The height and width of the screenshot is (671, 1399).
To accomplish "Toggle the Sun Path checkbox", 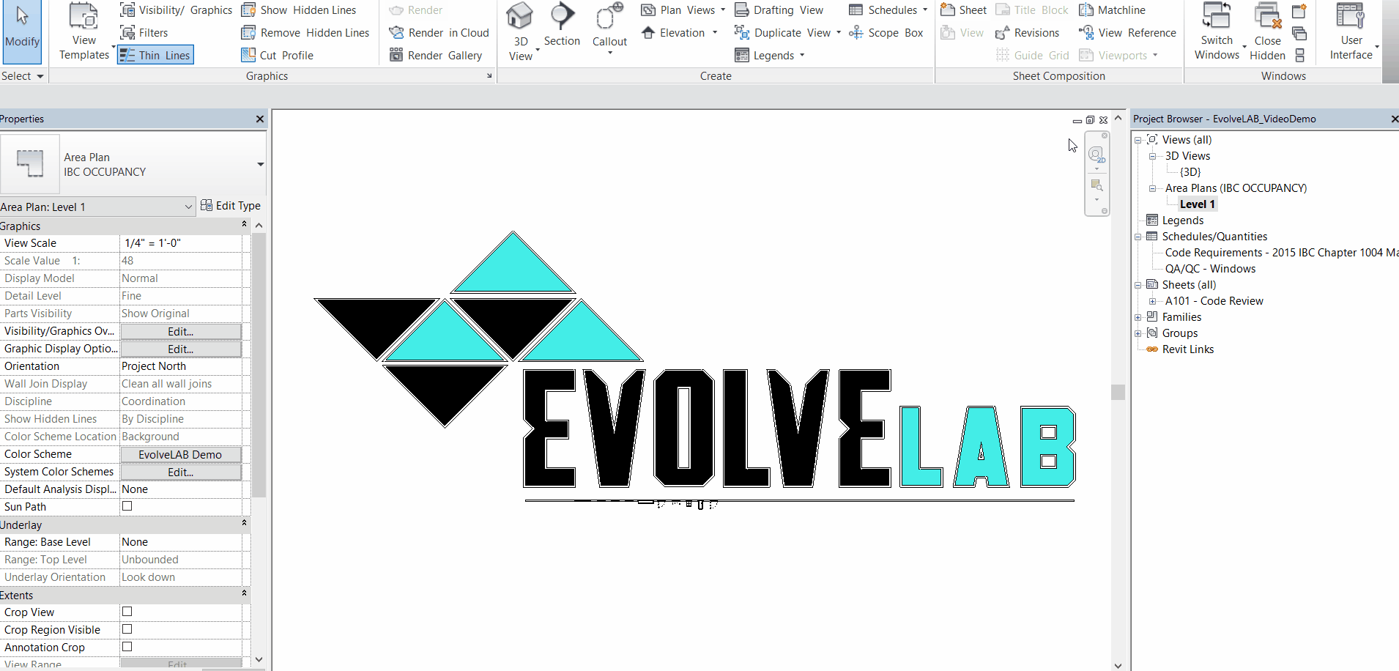I will click(x=127, y=506).
